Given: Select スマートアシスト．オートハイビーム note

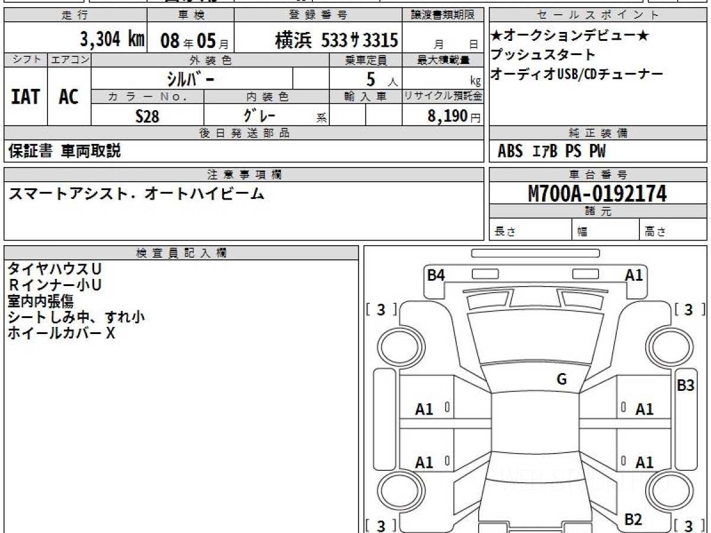Looking at the screenshot, I should click(136, 194).
